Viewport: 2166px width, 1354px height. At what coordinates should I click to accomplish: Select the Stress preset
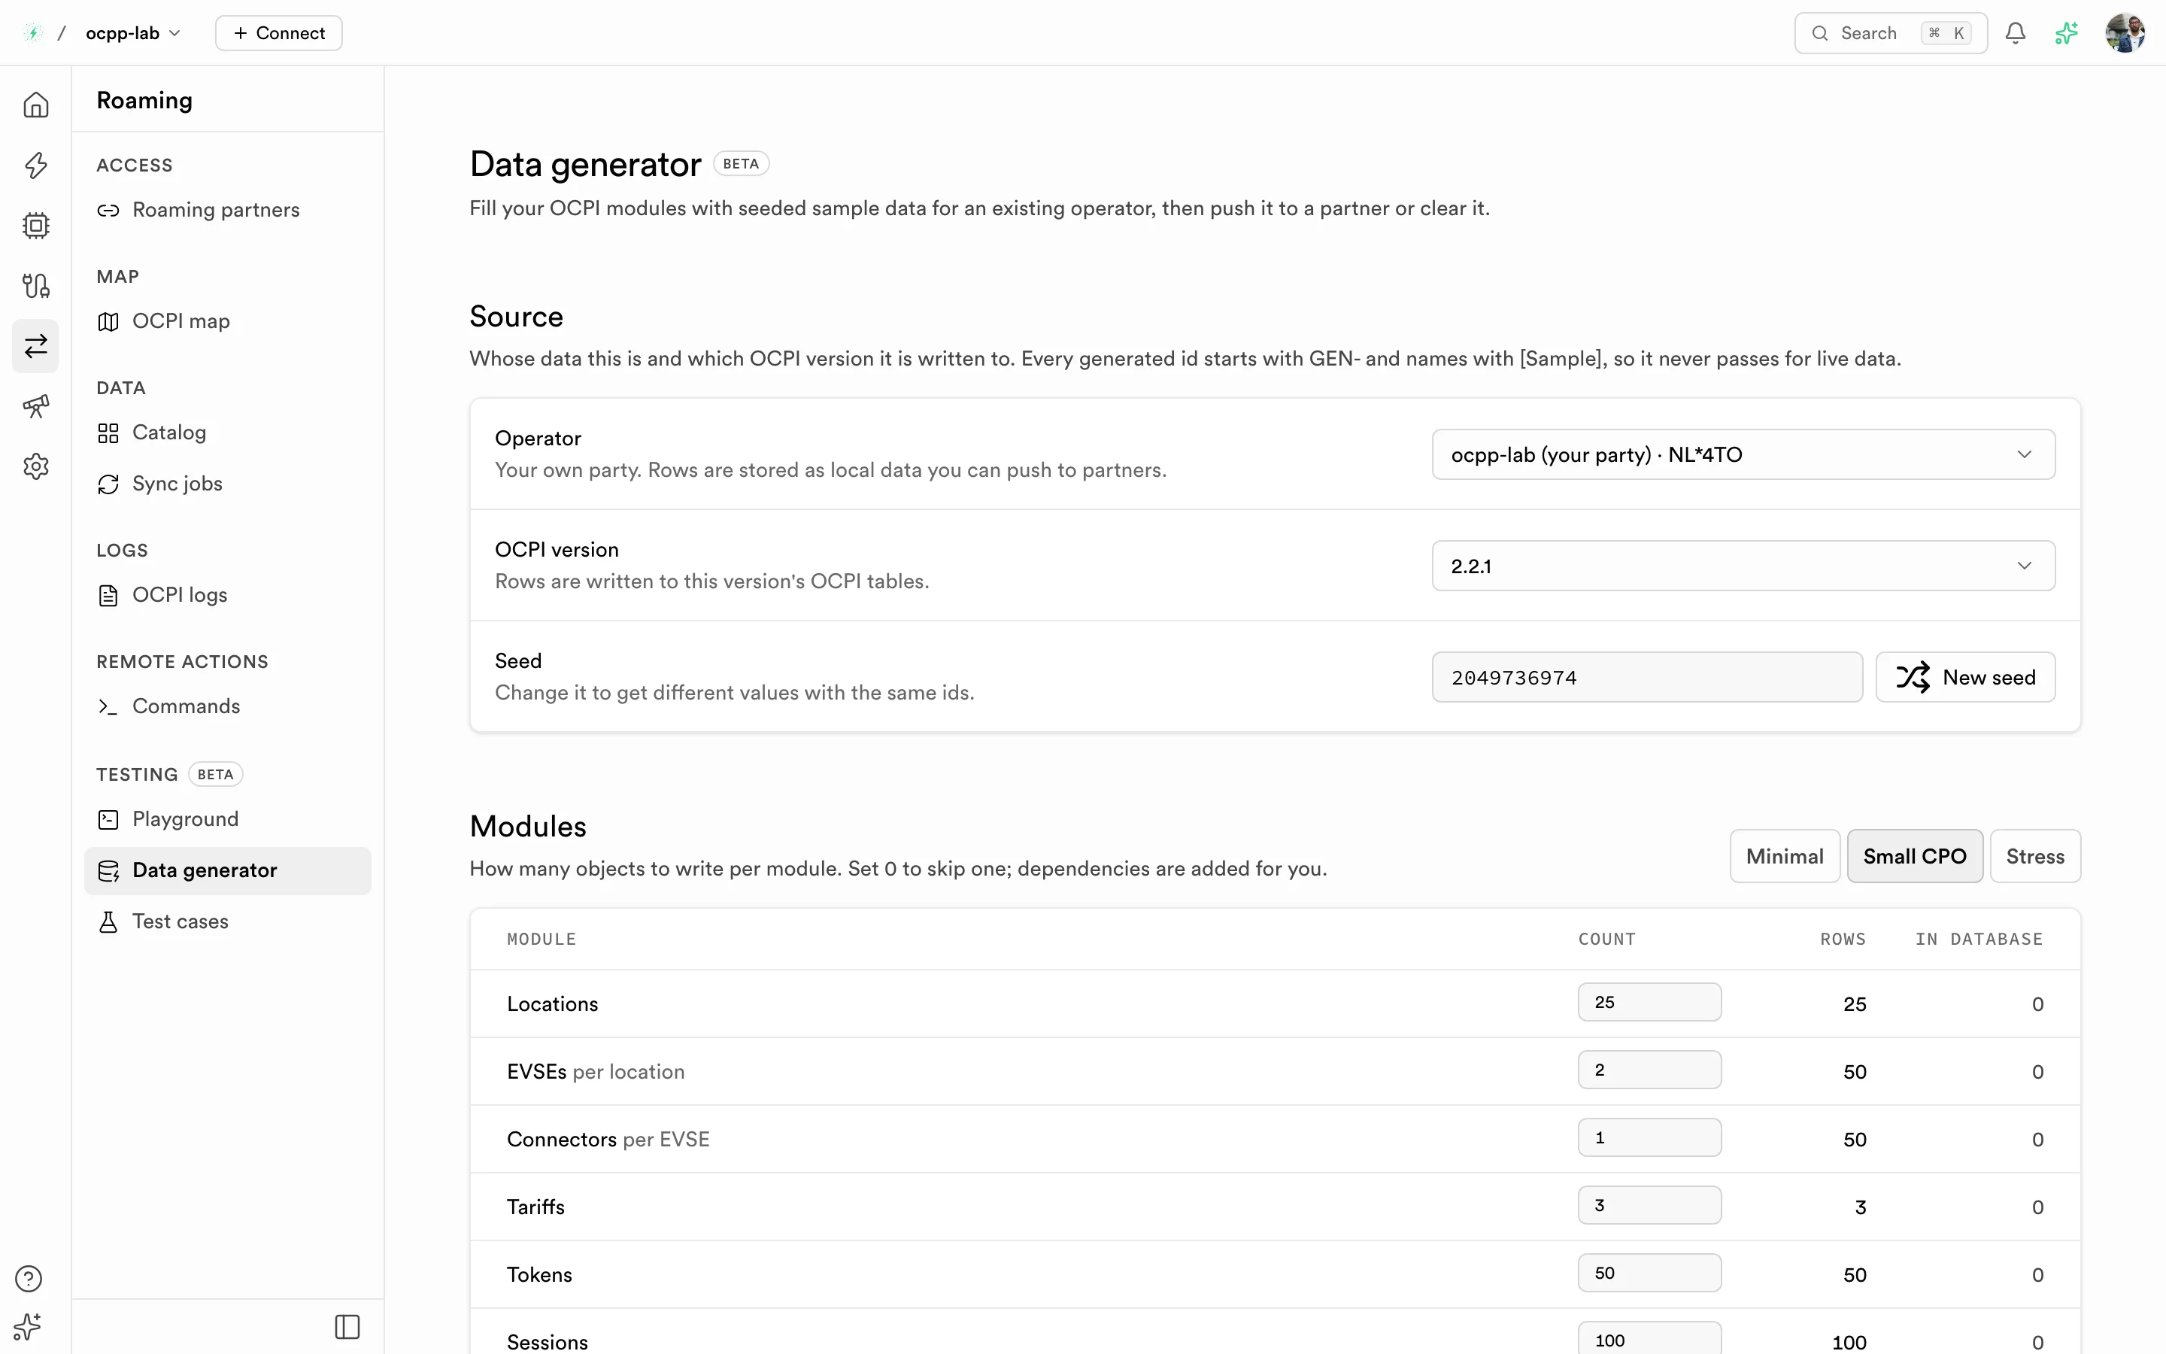(2034, 856)
